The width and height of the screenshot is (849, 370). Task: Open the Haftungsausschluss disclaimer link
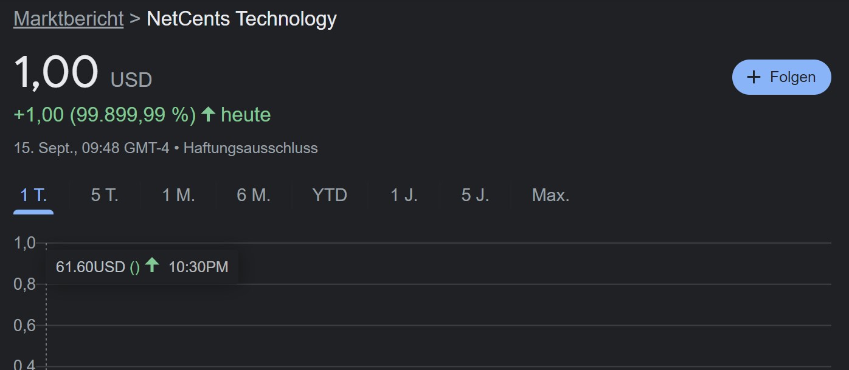pos(251,148)
